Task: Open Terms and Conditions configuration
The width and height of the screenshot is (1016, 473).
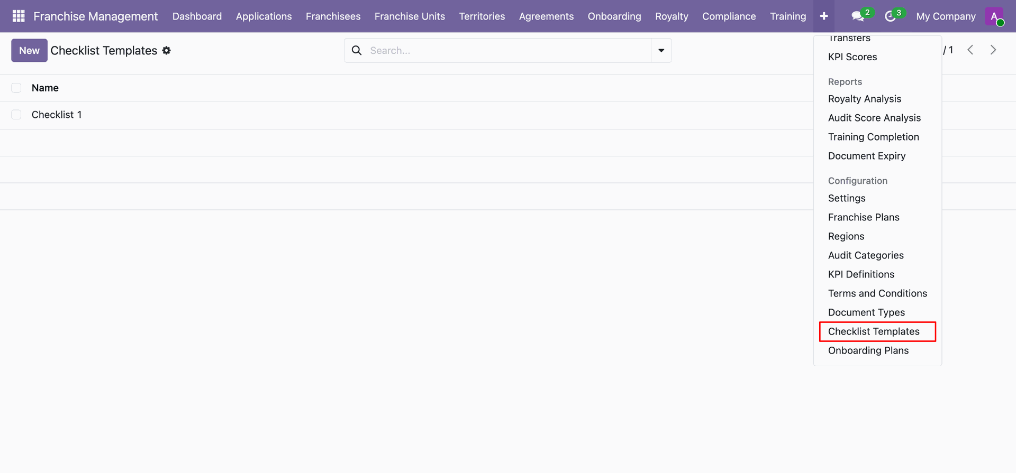Action: tap(877, 293)
